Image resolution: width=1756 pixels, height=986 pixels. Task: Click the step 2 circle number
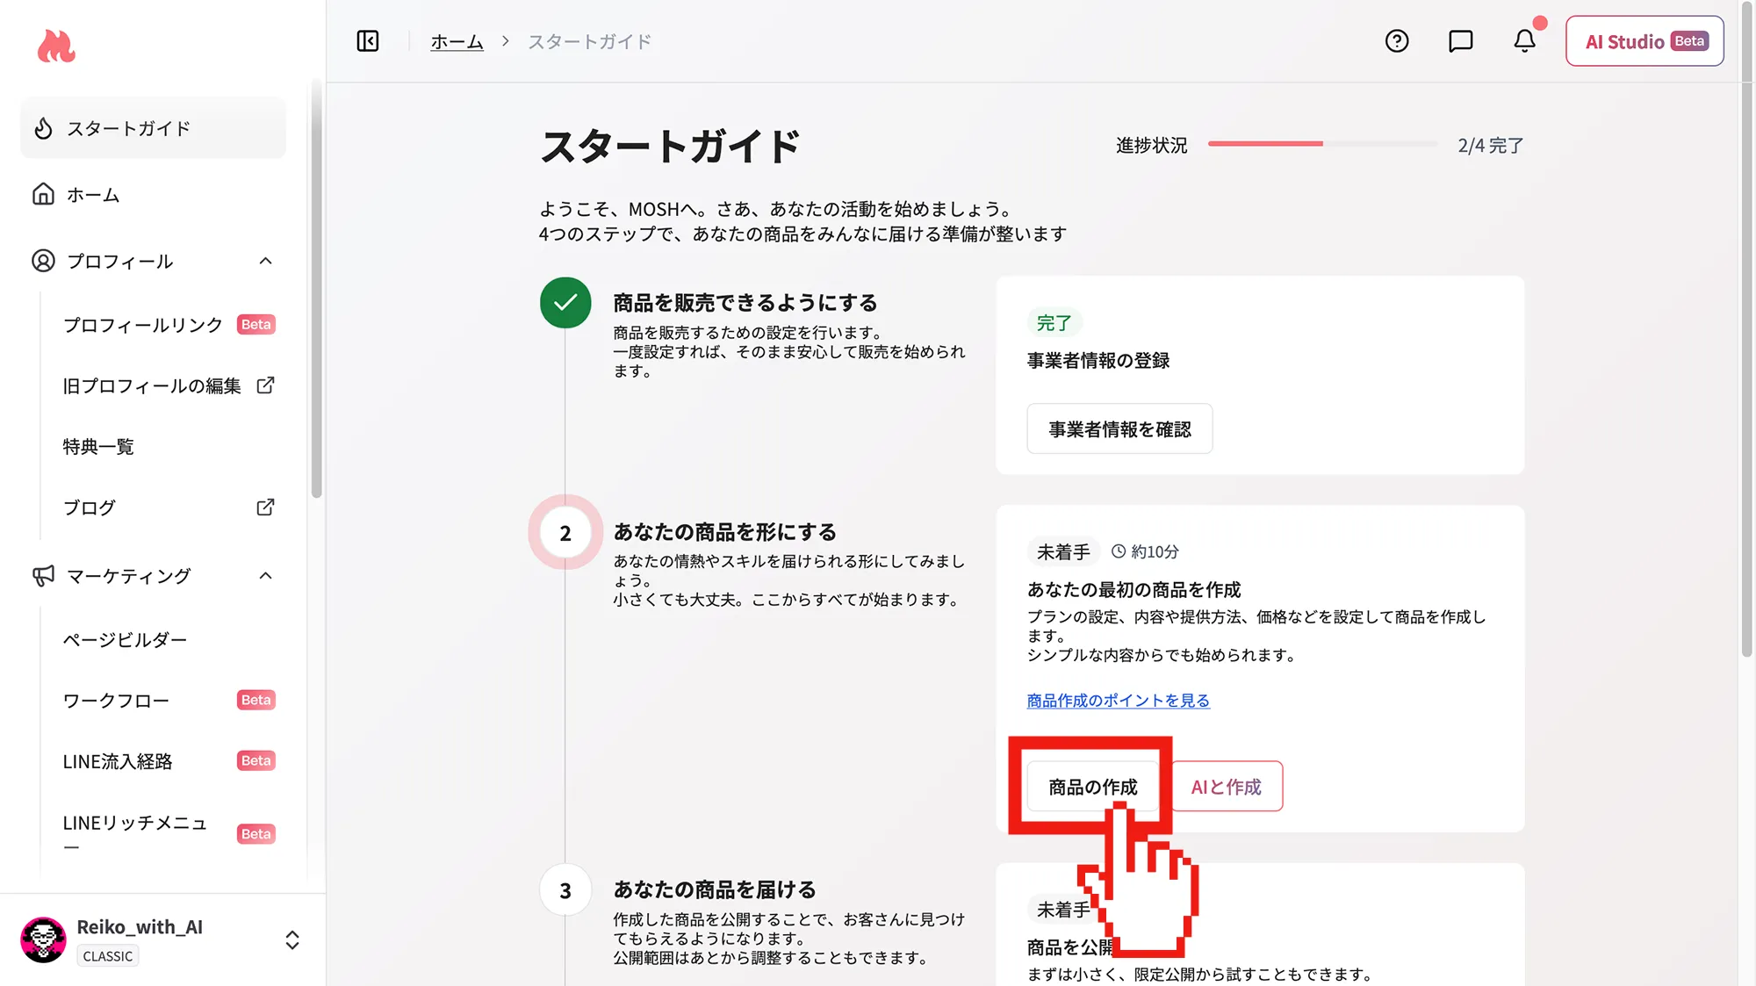pyautogui.click(x=565, y=533)
